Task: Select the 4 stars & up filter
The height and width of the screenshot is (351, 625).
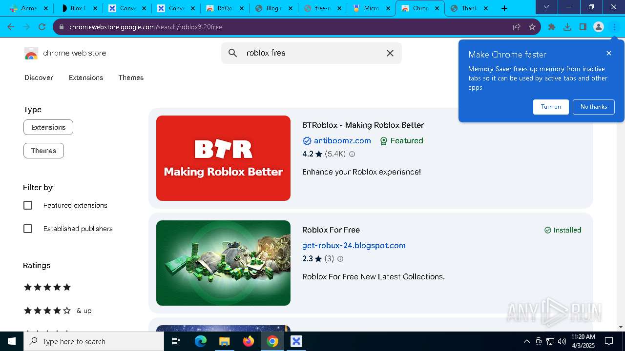Action: 58,311
